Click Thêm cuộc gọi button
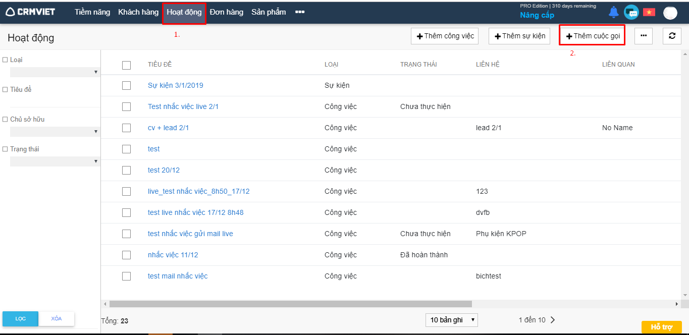689x335 pixels. point(592,36)
